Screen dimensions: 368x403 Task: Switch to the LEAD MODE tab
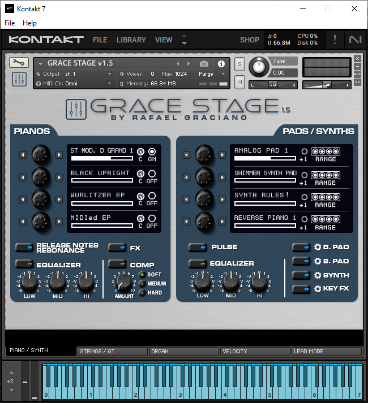point(326,352)
